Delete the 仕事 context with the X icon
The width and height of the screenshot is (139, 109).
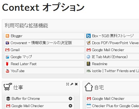point(76,84)
